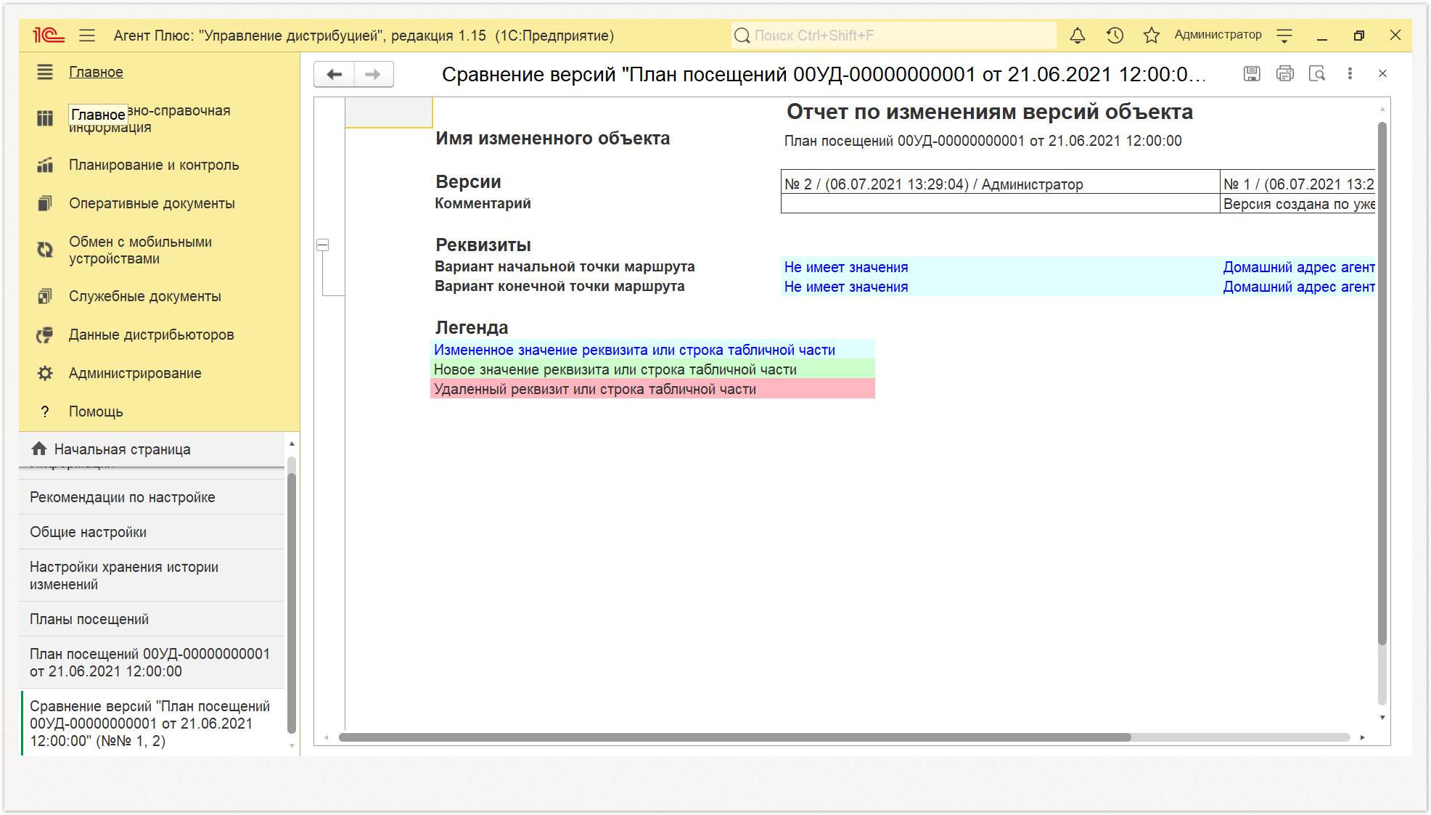
Task: Open Главное section
Action: point(96,72)
